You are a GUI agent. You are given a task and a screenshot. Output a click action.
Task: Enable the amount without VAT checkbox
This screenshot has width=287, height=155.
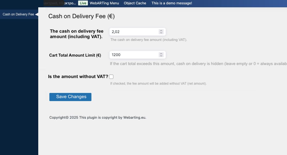pyautogui.click(x=111, y=77)
